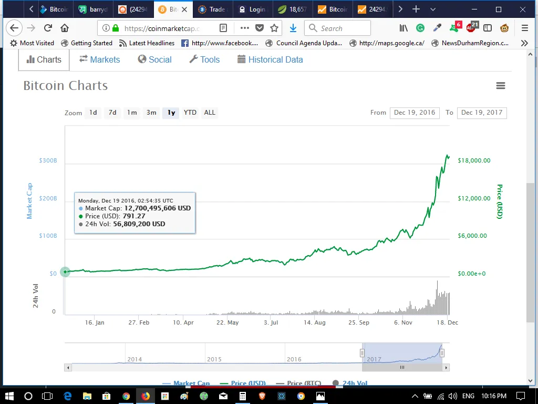
Task: Click the coinmarketcap URL address bar
Action: (x=161, y=28)
